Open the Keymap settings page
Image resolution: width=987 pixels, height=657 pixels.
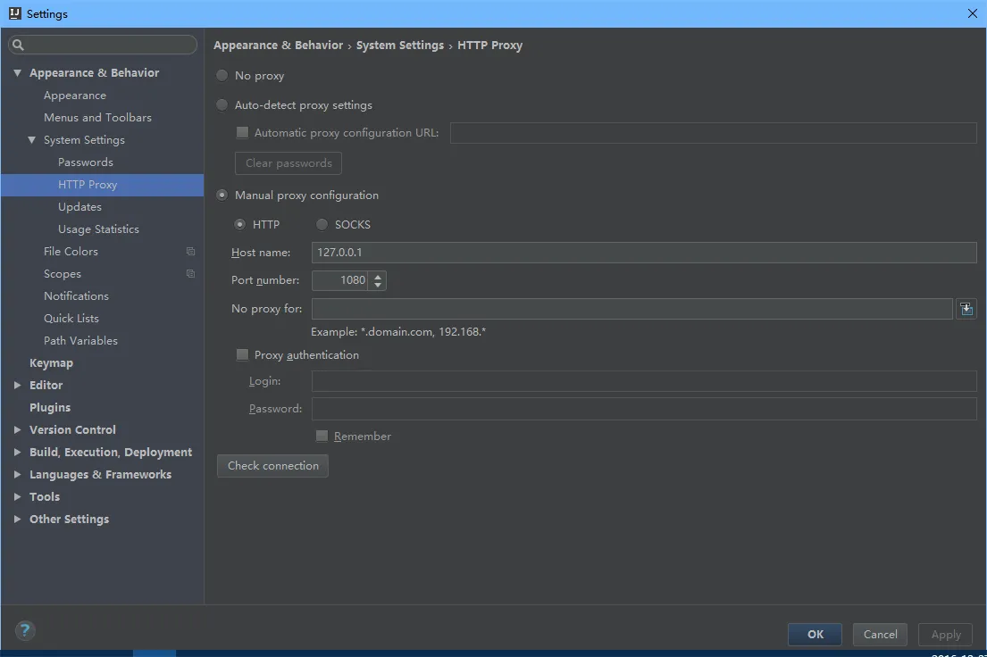point(51,363)
